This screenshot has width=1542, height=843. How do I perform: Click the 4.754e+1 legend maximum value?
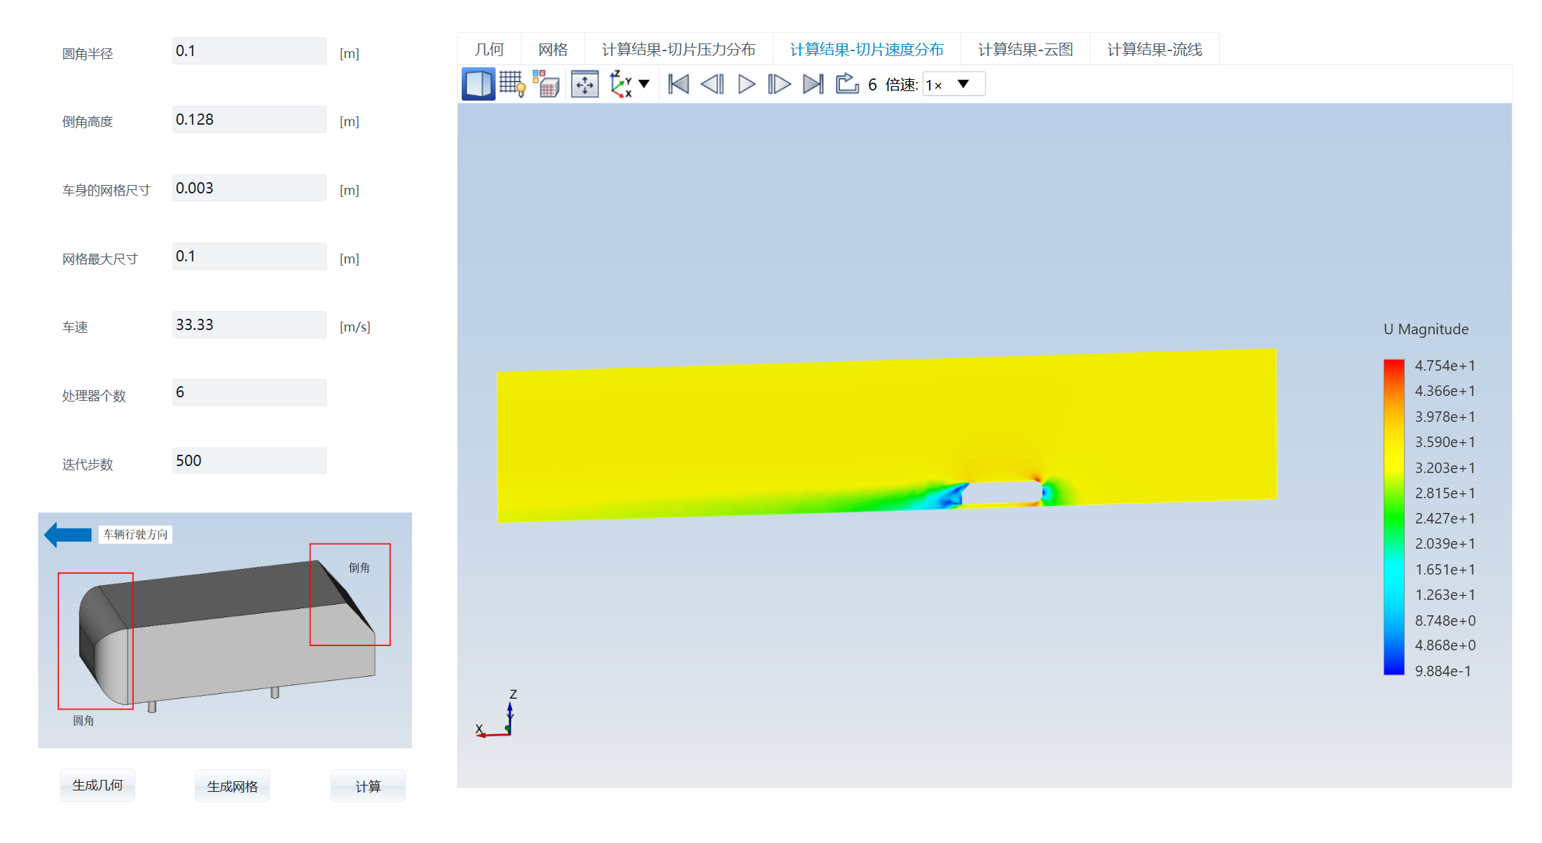[x=1445, y=366]
